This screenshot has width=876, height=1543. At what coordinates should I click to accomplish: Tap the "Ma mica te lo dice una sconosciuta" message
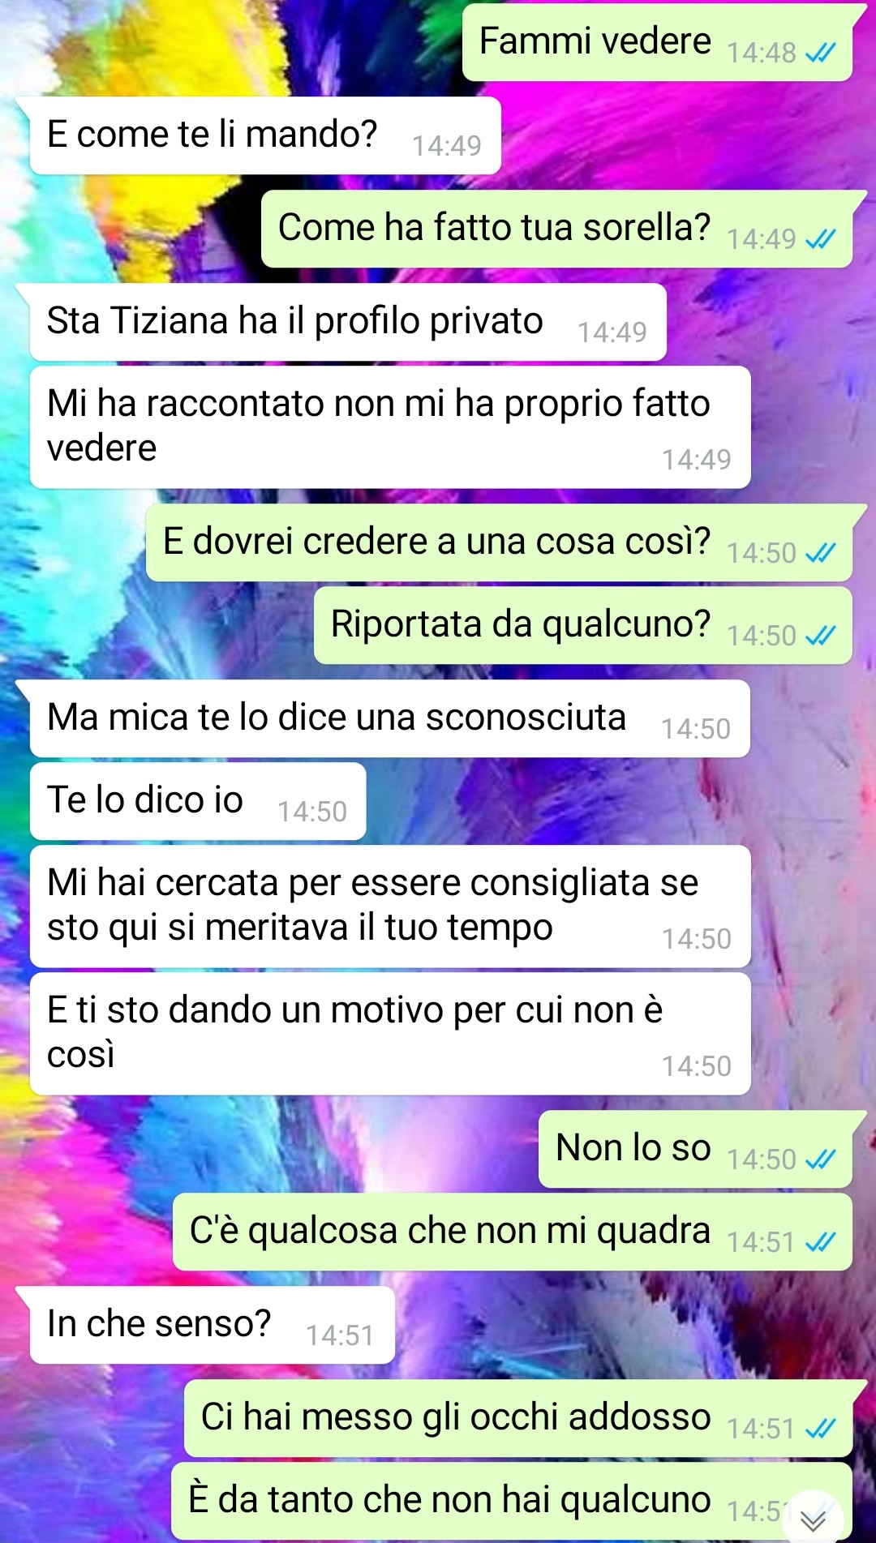pos(389,718)
